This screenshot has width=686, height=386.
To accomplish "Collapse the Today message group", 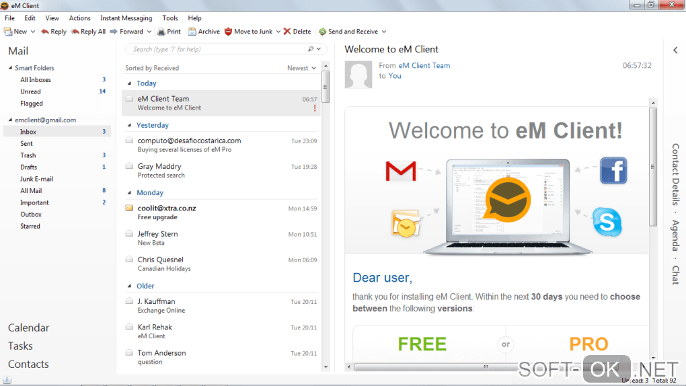I will pyautogui.click(x=129, y=83).
